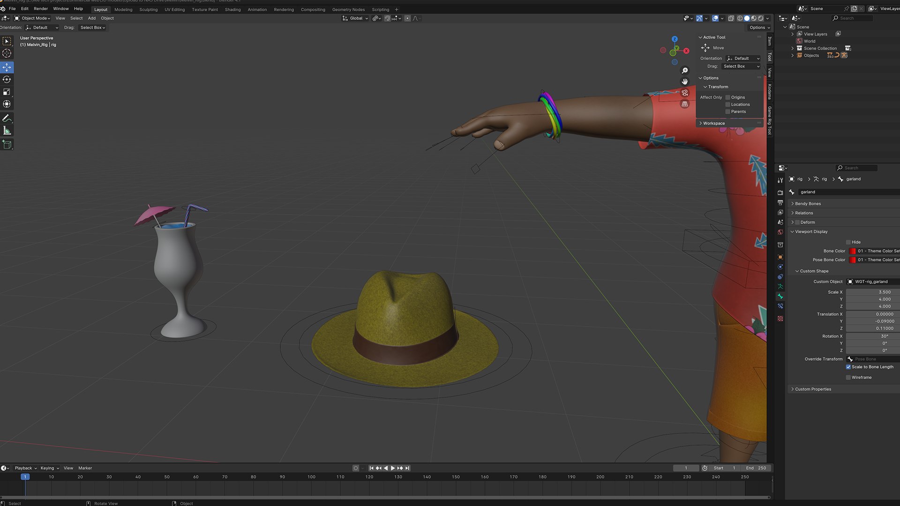Open View Layer properties tab

point(780,212)
